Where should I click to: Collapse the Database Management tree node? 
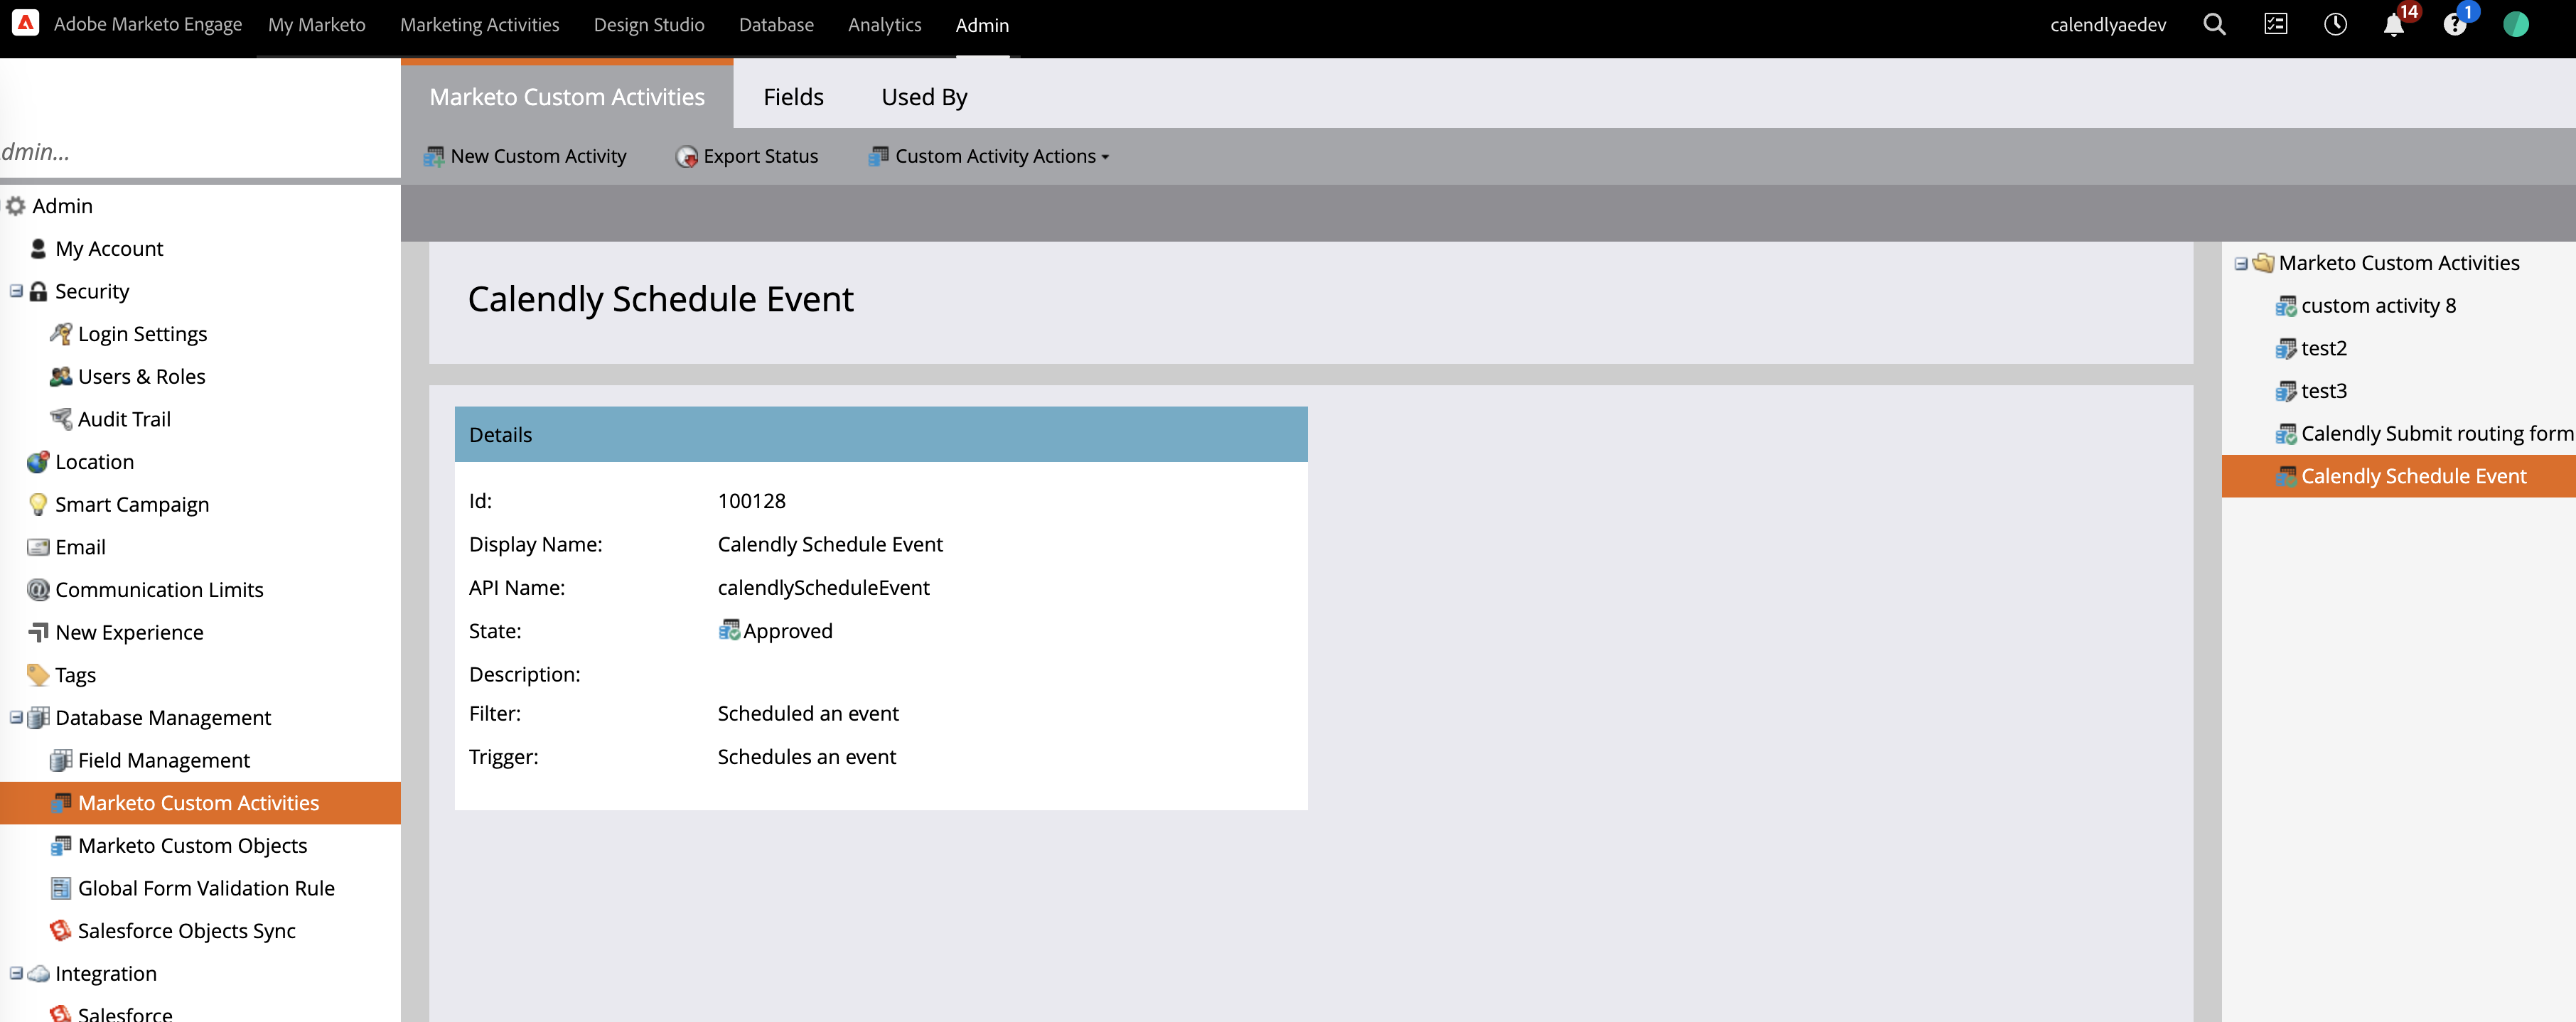point(16,717)
